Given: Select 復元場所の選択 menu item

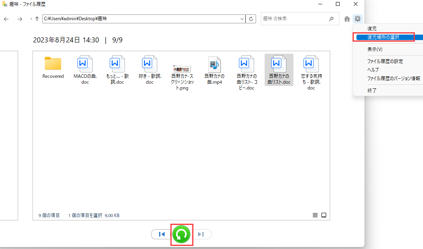Looking at the screenshot, I should (383, 37).
